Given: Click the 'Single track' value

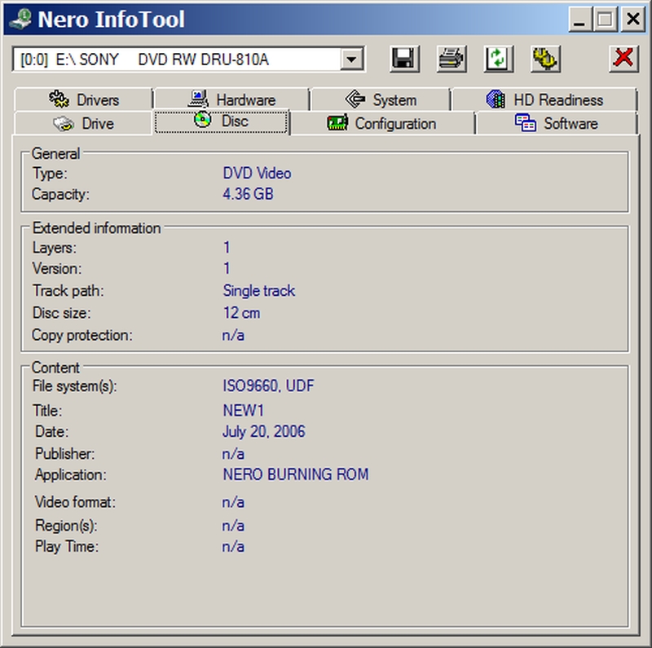Looking at the screenshot, I should click(258, 291).
